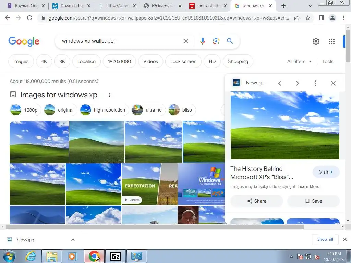Open the control panel taskbar icon

[137, 256]
